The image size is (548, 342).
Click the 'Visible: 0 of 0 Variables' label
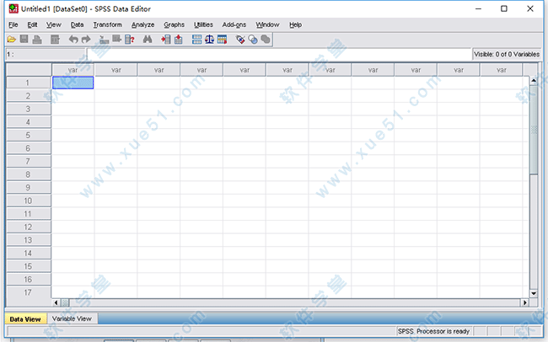coord(507,54)
